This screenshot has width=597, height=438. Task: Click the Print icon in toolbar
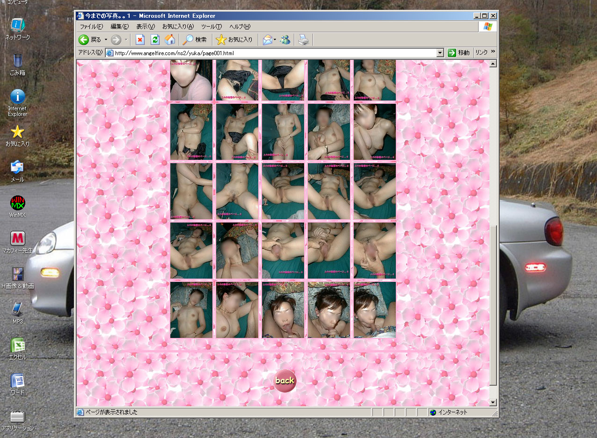point(304,40)
